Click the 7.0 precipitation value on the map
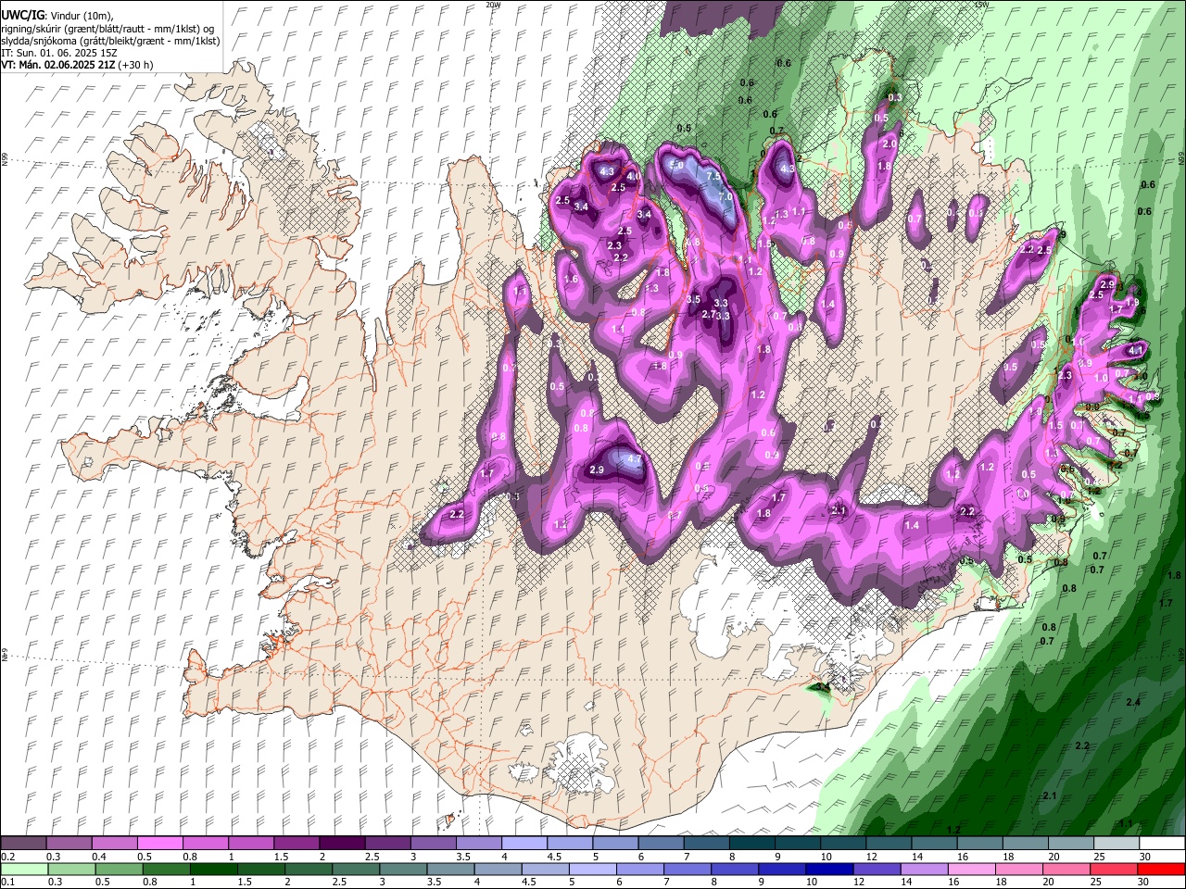The image size is (1186, 889). point(725,196)
